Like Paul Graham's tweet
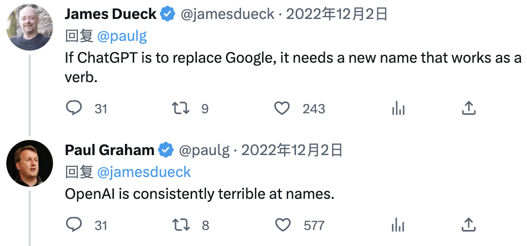Viewport: 527px width, 246px height. (x=282, y=225)
